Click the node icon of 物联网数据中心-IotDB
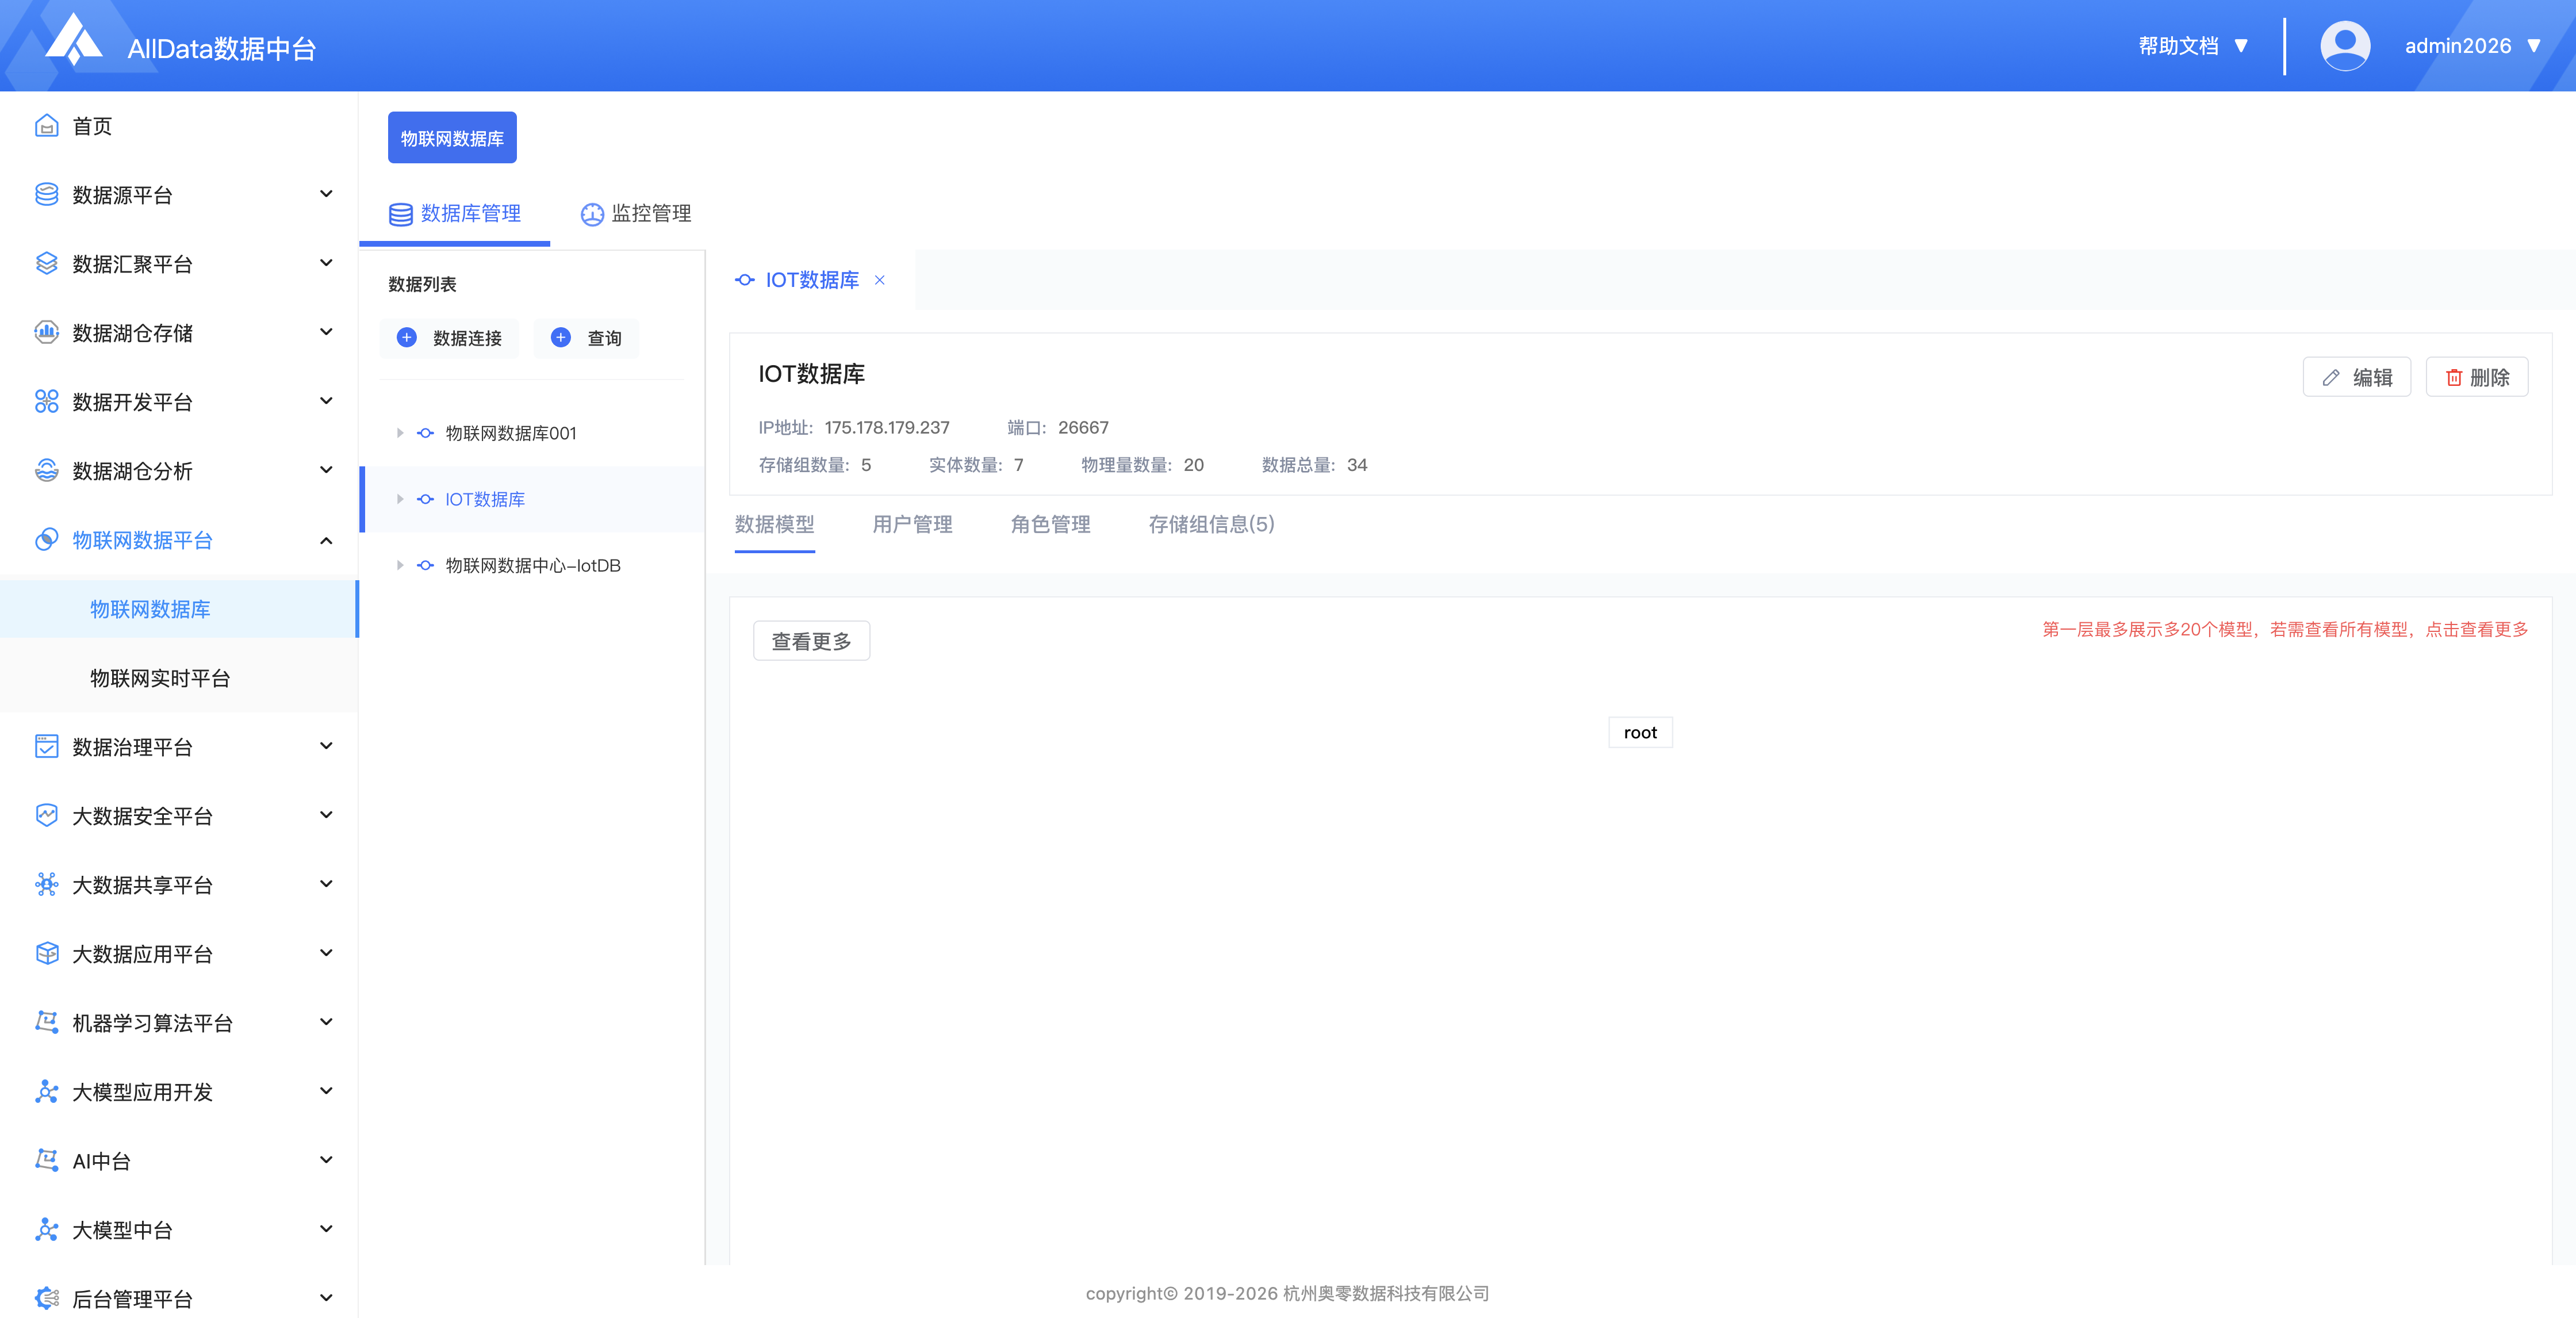Viewport: 2576px width, 1318px height. pyautogui.click(x=426, y=565)
